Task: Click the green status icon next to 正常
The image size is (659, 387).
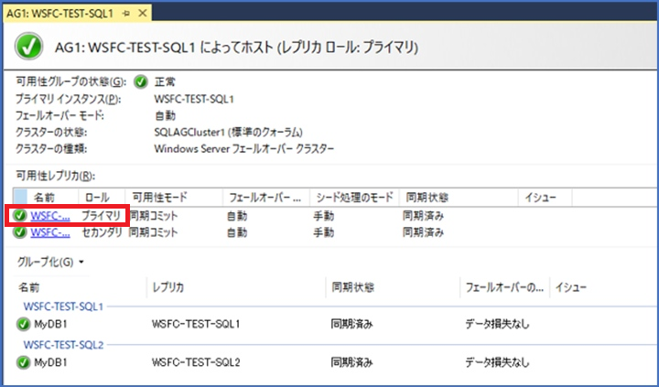Action: click(141, 81)
